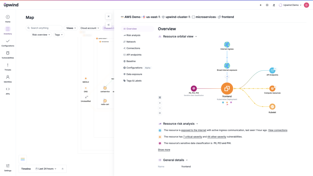Open the Upwind Demo organization dropdown
313x176 pixels.
[x=290, y=5]
